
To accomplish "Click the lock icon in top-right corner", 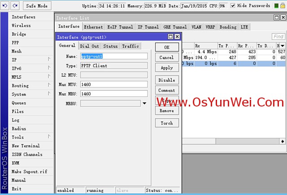I will pos(281,6).
